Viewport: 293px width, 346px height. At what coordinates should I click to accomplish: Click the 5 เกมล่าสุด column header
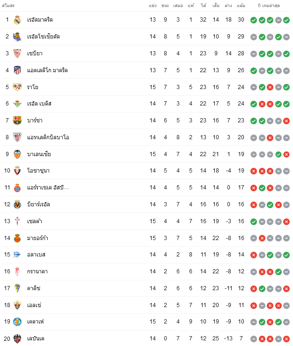pos(269,6)
